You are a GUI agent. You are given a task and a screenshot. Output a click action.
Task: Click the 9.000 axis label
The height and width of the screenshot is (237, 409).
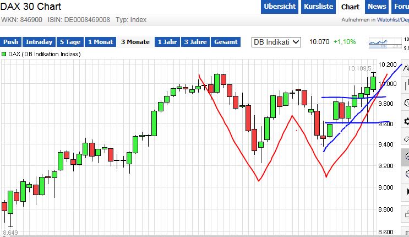tap(386, 187)
